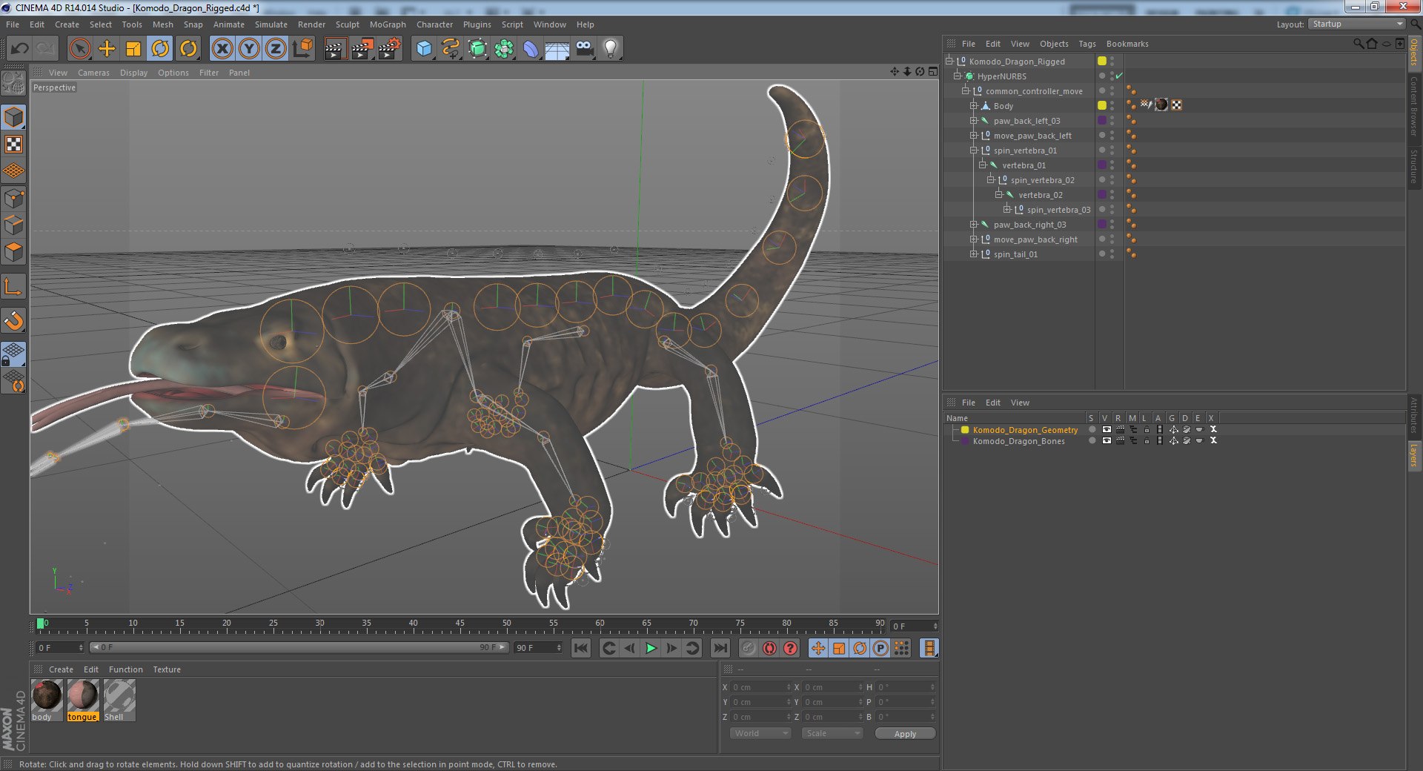Toggle X axis lock
This screenshot has height=771, width=1423.
pyautogui.click(x=222, y=49)
